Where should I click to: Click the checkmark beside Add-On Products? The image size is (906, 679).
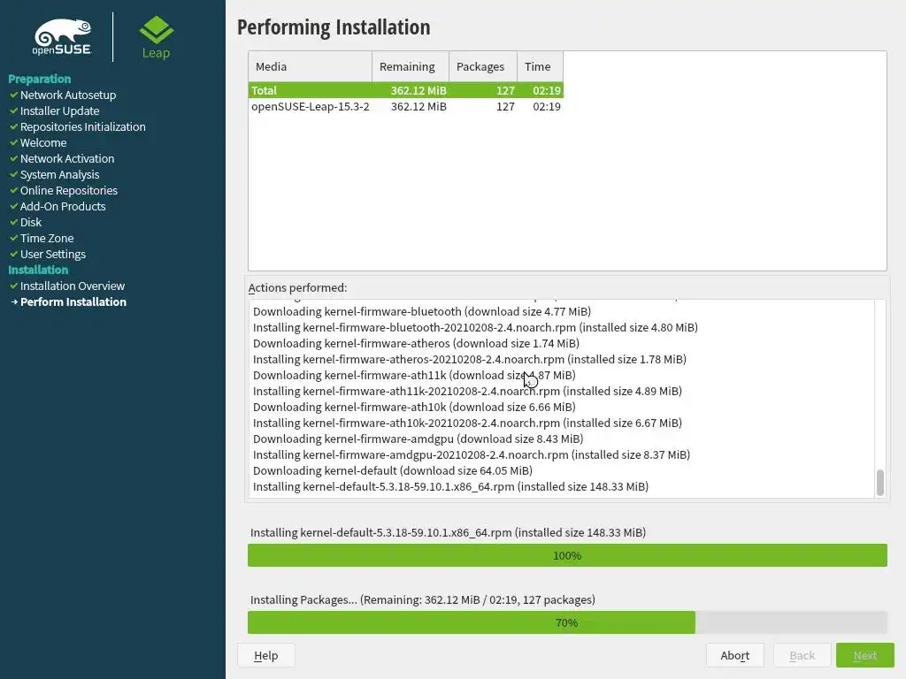pyautogui.click(x=14, y=206)
